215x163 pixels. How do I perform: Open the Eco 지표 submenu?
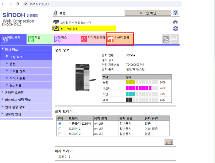coord(26,85)
